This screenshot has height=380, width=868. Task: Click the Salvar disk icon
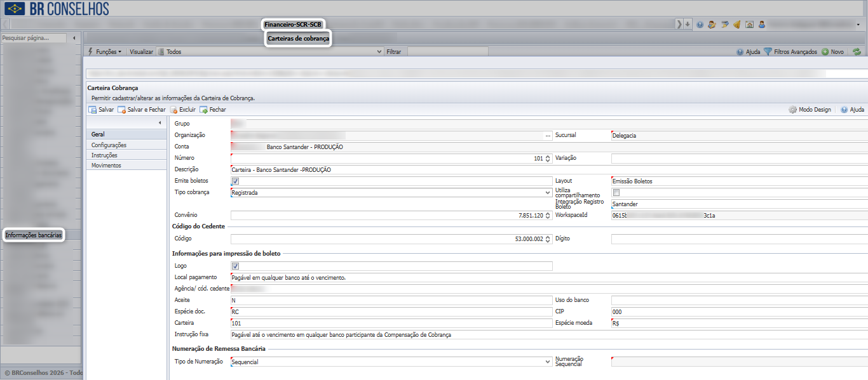tap(92, 110)
